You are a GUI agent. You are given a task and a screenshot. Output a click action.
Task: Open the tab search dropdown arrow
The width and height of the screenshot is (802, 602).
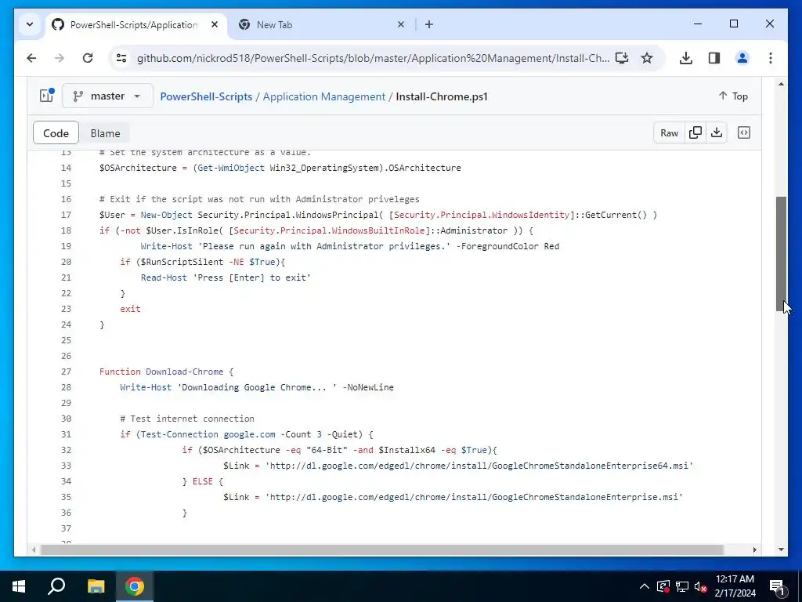tap(30, 24)
